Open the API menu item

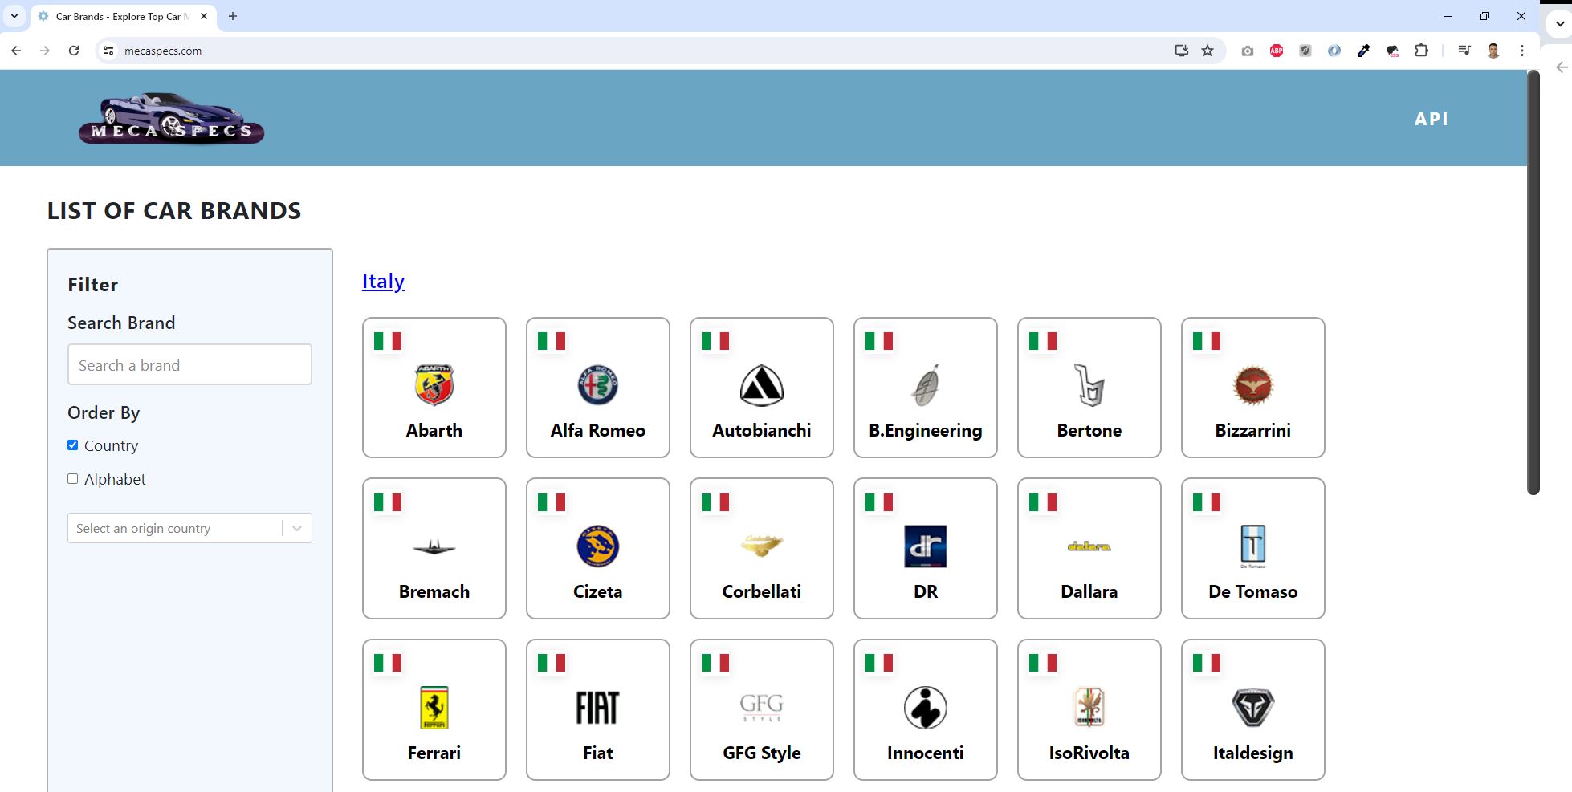coord(1431,119)
